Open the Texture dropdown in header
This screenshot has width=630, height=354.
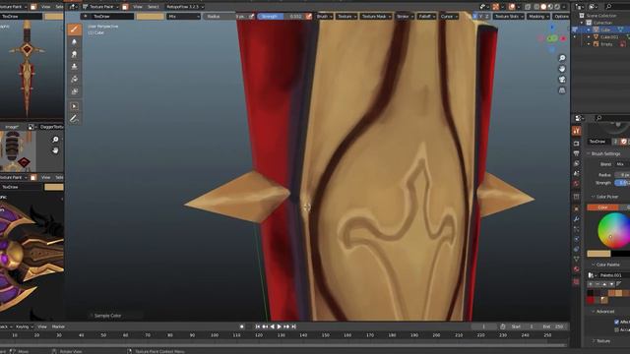[x=346, y=17]
